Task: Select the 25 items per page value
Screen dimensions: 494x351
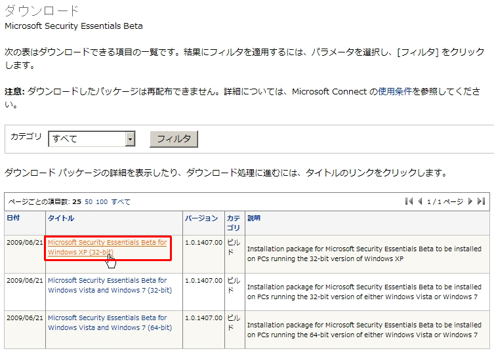Action: coord(77,201)
